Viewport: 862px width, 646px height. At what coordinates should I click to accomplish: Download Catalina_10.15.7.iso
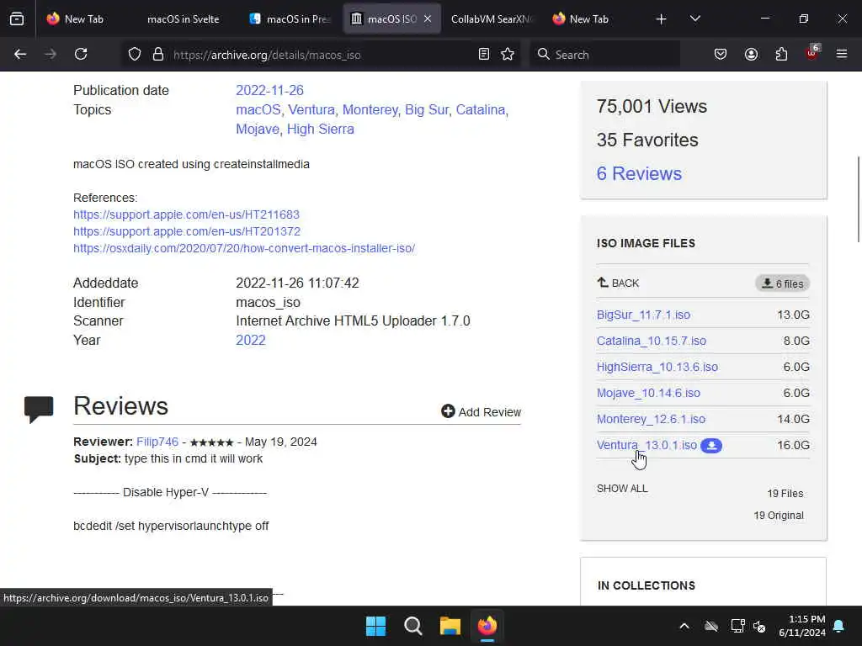pos(652,342)
